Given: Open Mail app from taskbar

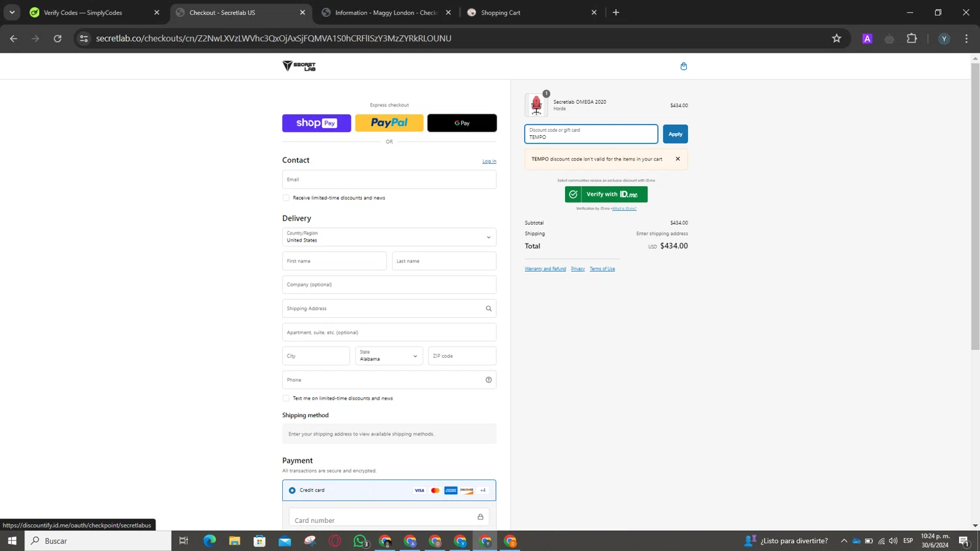Looking at the screenshot, I should tap(285, 541).
